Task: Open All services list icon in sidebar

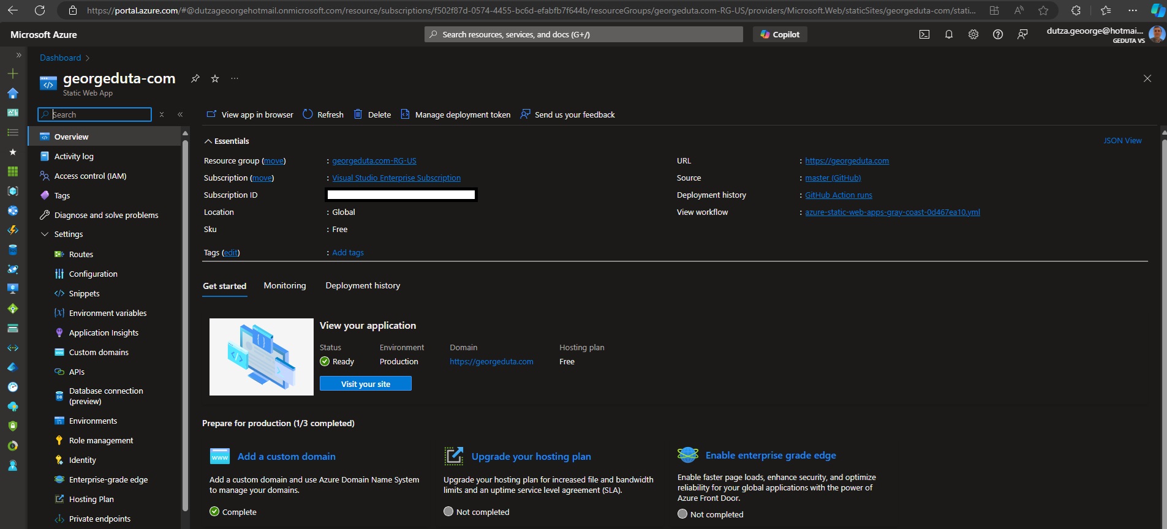Action: point(13,132)
